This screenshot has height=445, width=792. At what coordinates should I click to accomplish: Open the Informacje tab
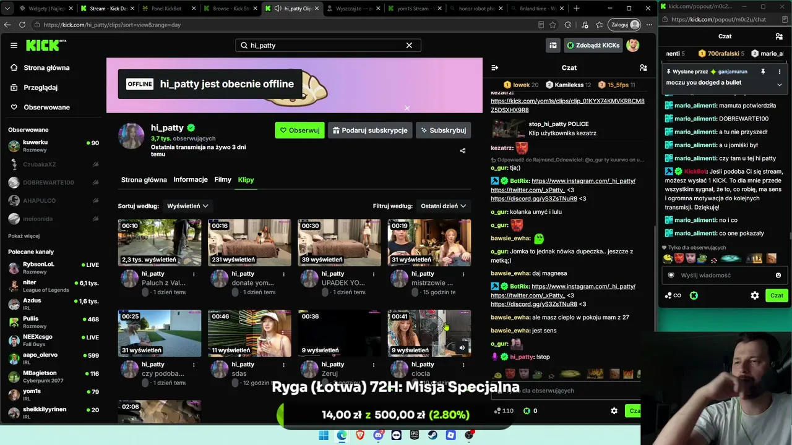pyautogui.click(x=191, y=180)
